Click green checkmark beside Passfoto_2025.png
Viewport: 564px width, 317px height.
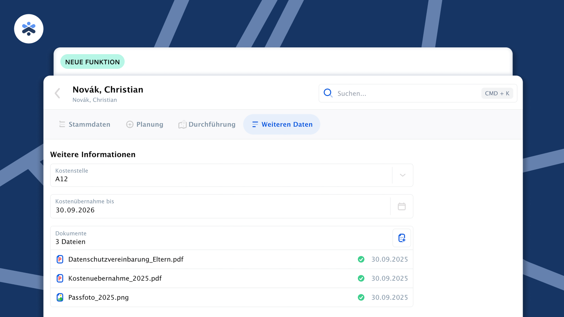pyautogui.click(x=361, y=297)
